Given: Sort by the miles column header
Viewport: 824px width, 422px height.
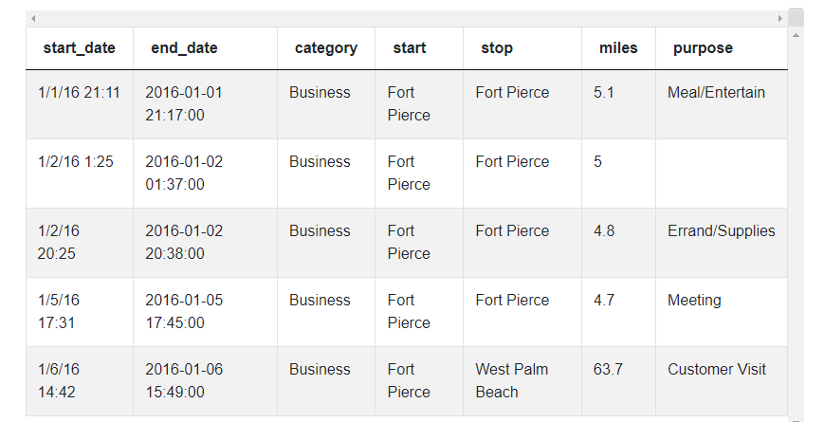Looking at the screenshot, I should click(x=618, y=48).
